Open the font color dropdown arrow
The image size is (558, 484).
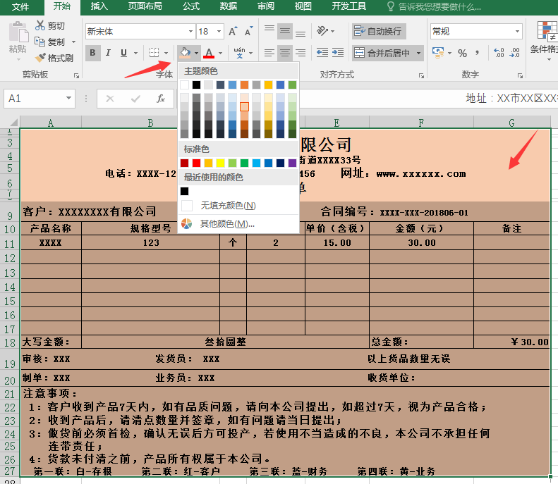click(x=220, y=53)
